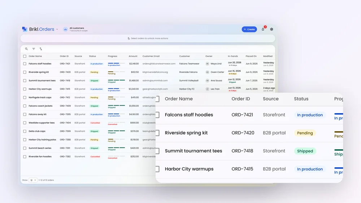Click the Pending badge for ORD-7420
The width and height of the screenshot is (361, 203).
(x=94, y=72)
